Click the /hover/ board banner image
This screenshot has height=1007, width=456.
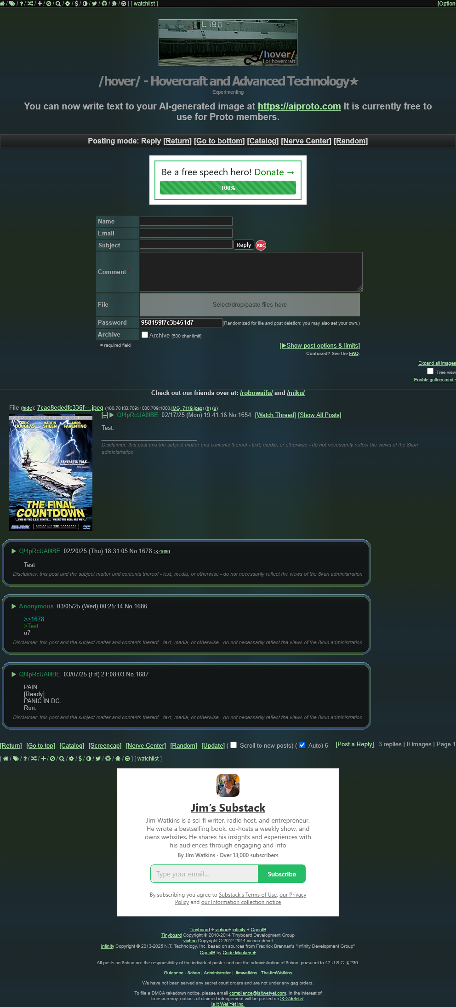tap(228, 43)
